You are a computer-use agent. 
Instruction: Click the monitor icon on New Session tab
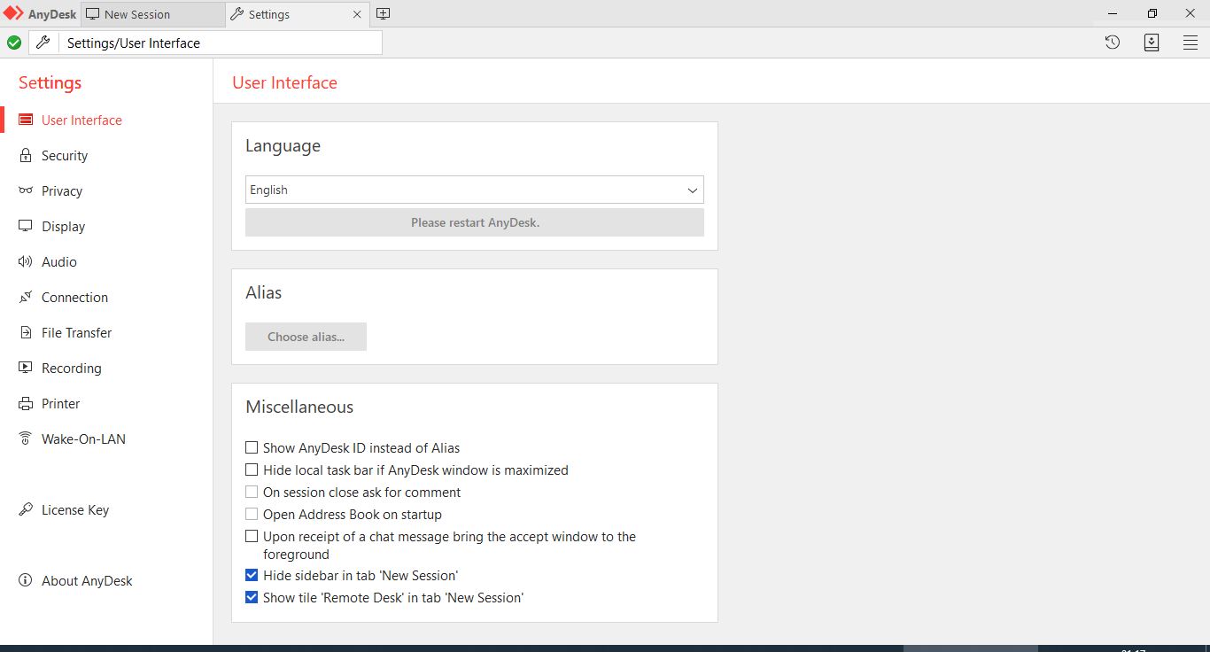pos(93,14)
